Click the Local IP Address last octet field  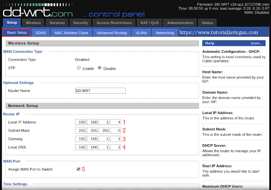(x=116, y=122)
